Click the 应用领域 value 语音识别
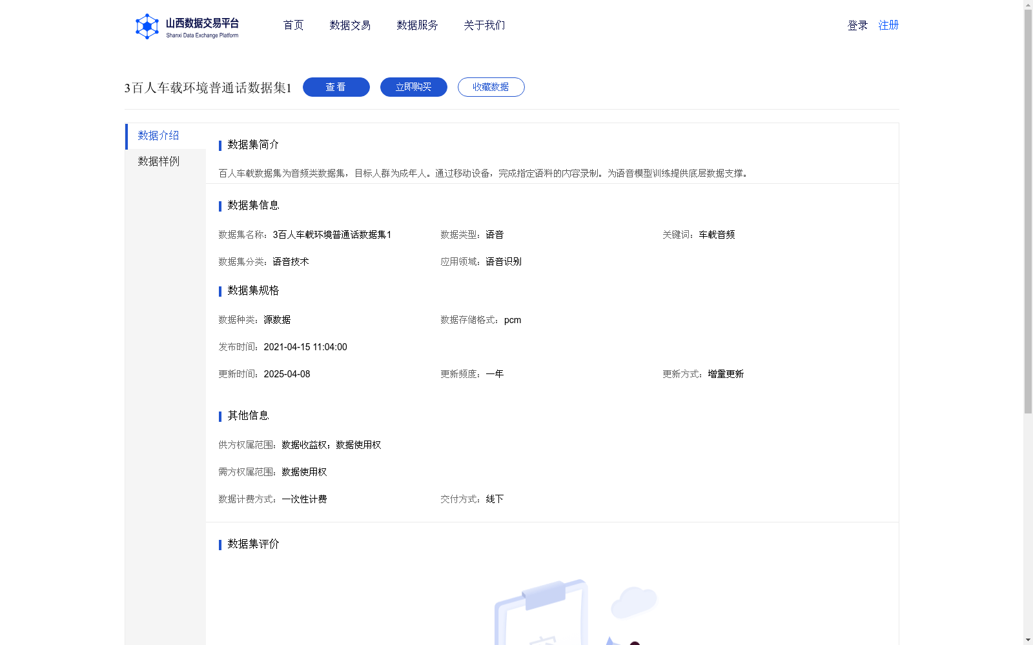The width and height of the screenshot is (1033, 645). point(504,262)
